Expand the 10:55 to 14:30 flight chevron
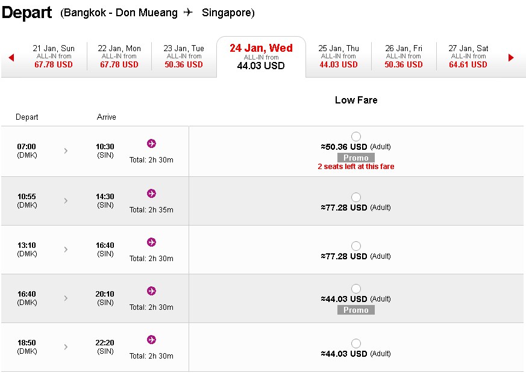 (x=66, y=201)
